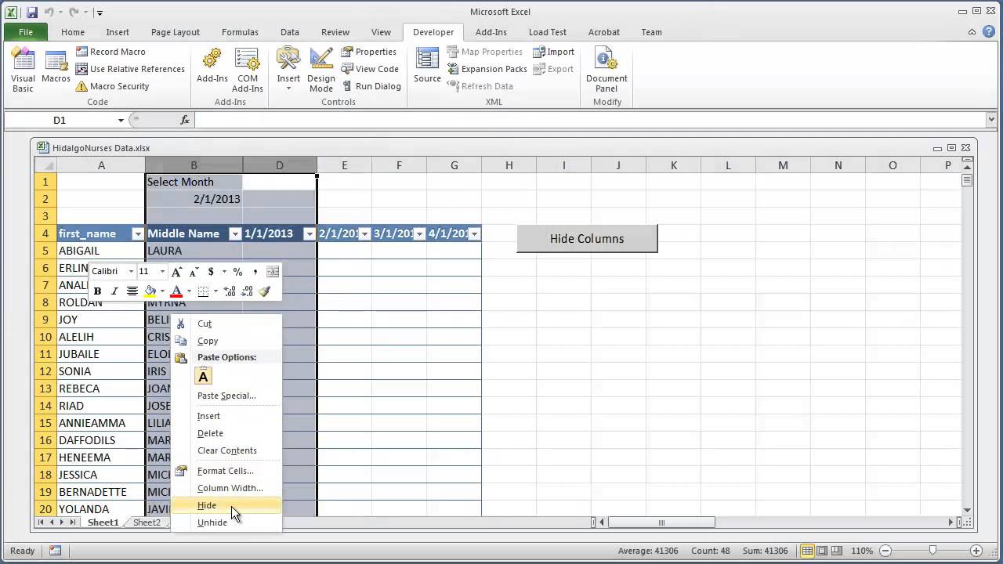Click the formula bar input field
The height and width of the screenshot is (564, 1003).
click(x=590, y=120)
